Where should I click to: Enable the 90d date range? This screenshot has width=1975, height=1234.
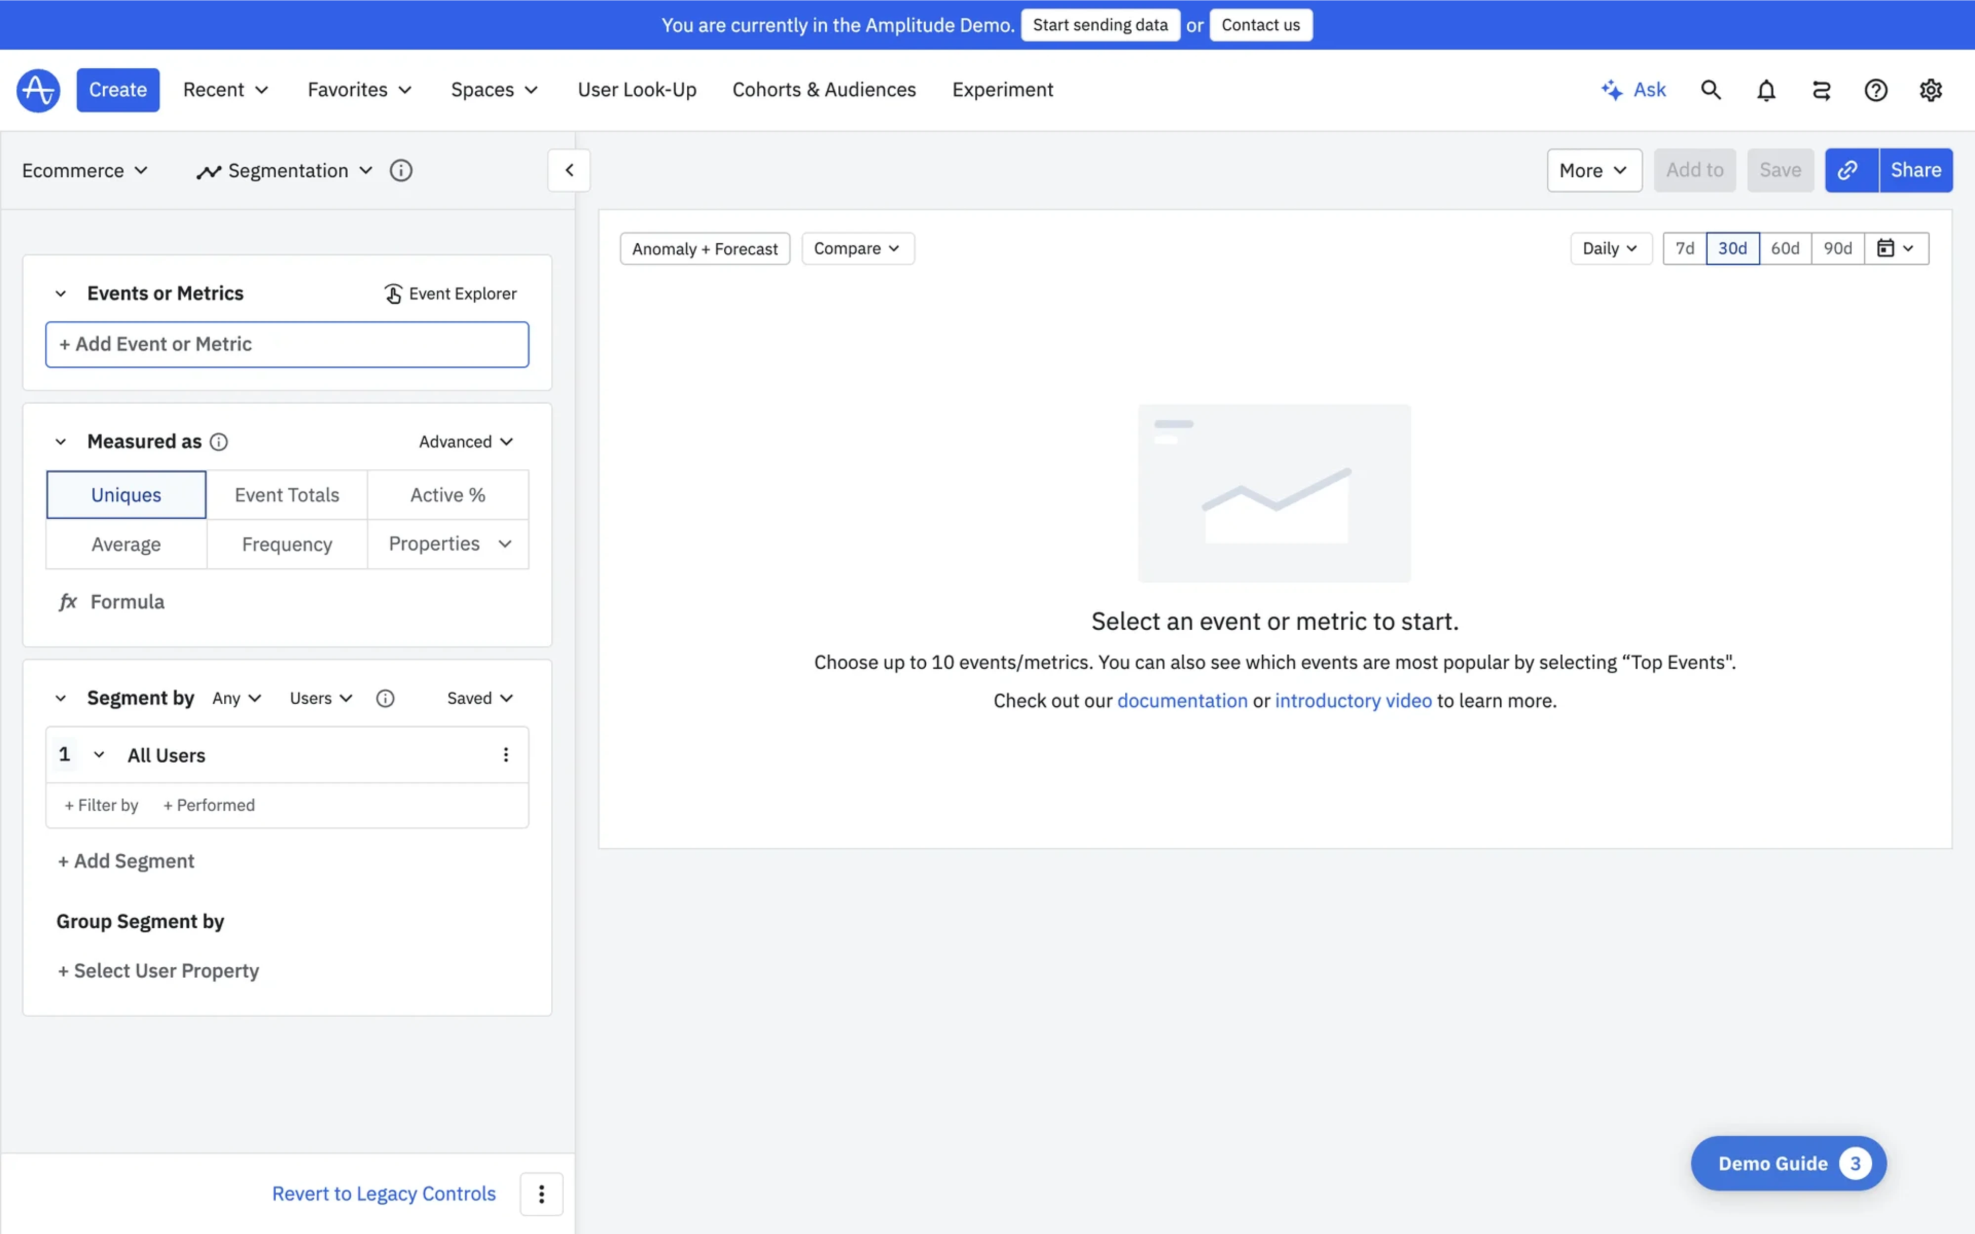(1839, 247)
